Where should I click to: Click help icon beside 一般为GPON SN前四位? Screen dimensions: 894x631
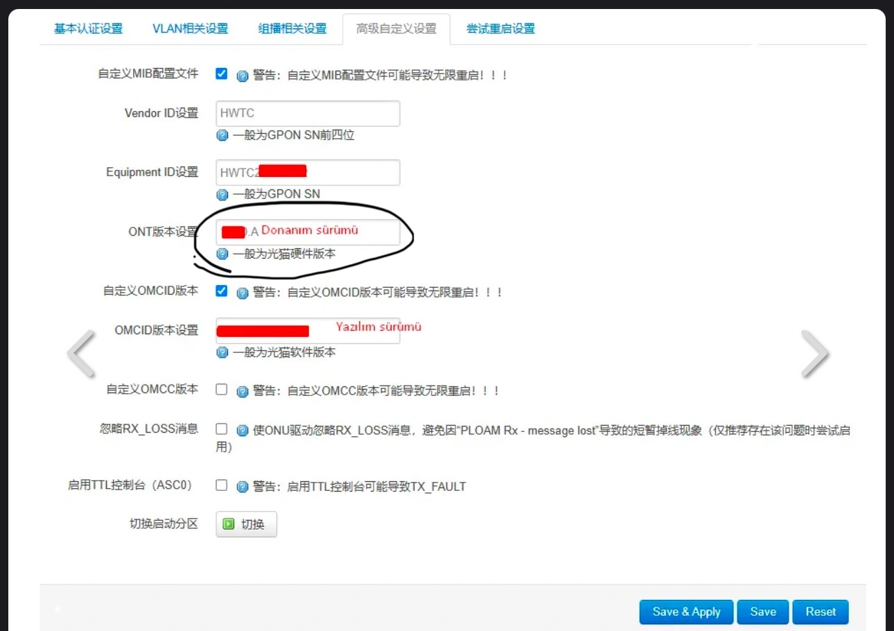[x=222, y=135]
